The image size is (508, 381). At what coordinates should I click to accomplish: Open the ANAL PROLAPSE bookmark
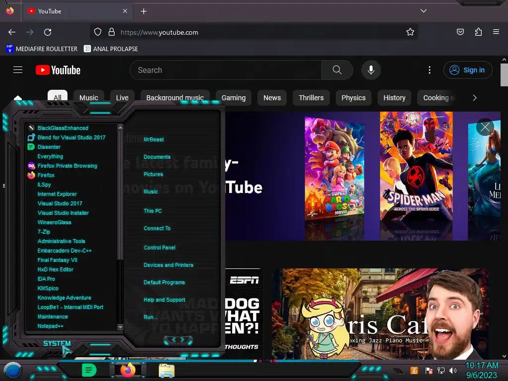pyautogui.click(x=111, y=49)
